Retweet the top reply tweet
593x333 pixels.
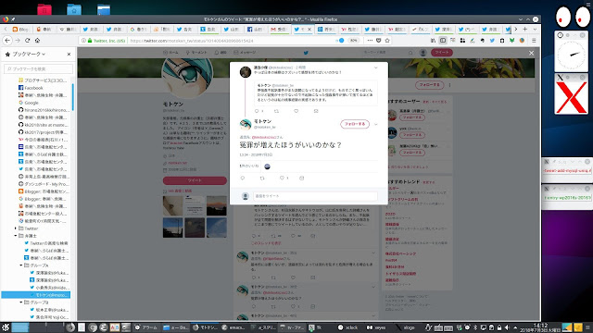pyautogui.click(x=276, y=111)
